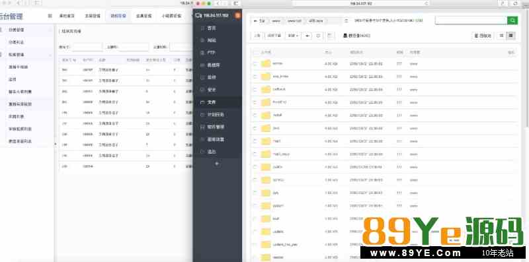Open 计划任务 in the panel sidebar
Screen dimensions: 529x262
218,114
